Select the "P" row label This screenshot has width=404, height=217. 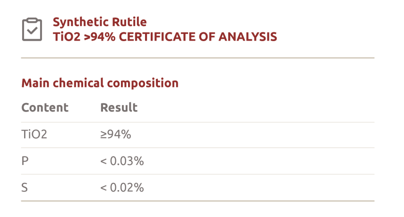pyautogui.click(x=25, y=161)
